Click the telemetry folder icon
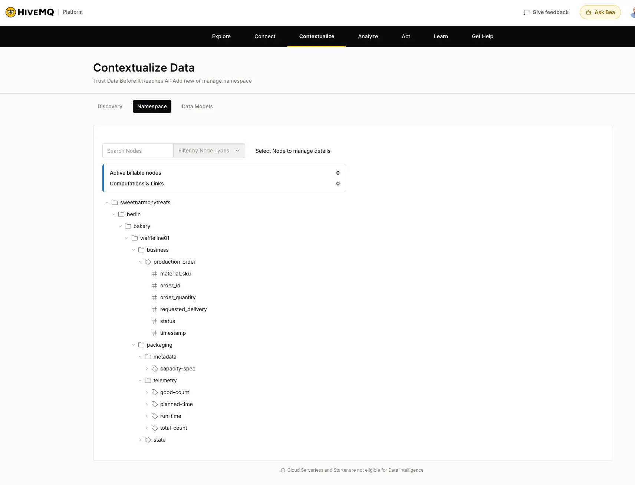The image size is (635, 485). coord(148,380)
